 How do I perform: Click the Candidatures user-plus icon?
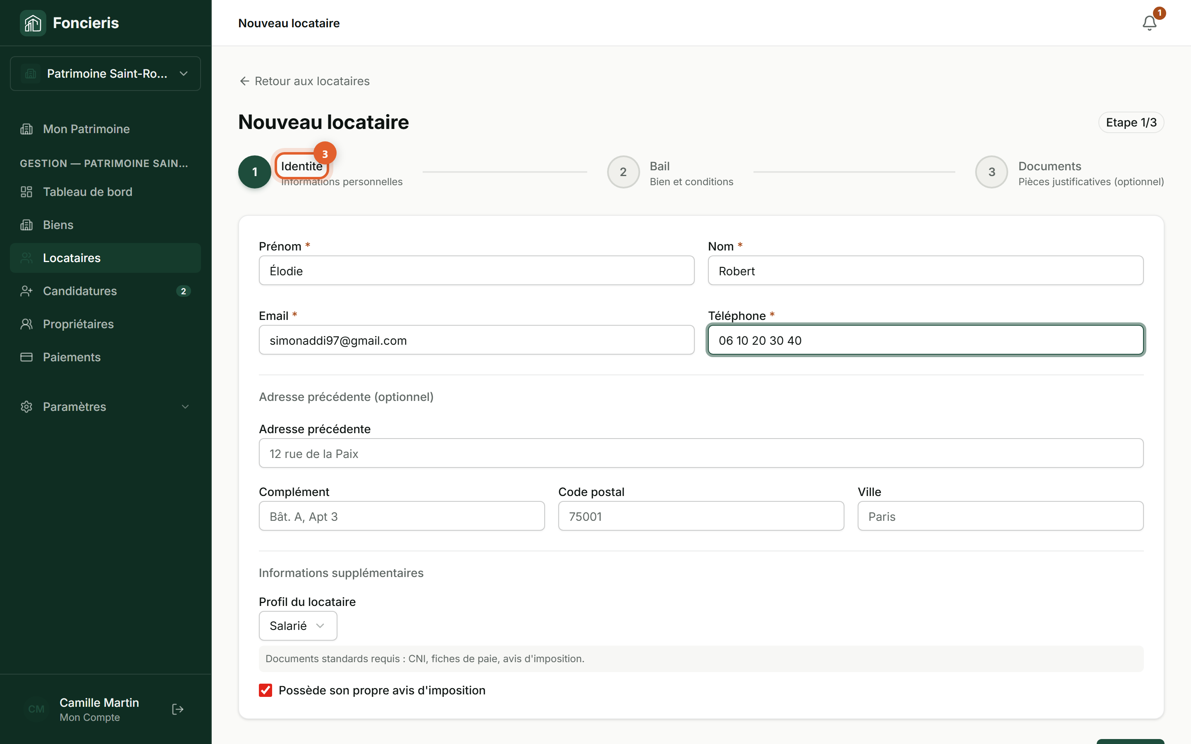(x=26, y=291)
